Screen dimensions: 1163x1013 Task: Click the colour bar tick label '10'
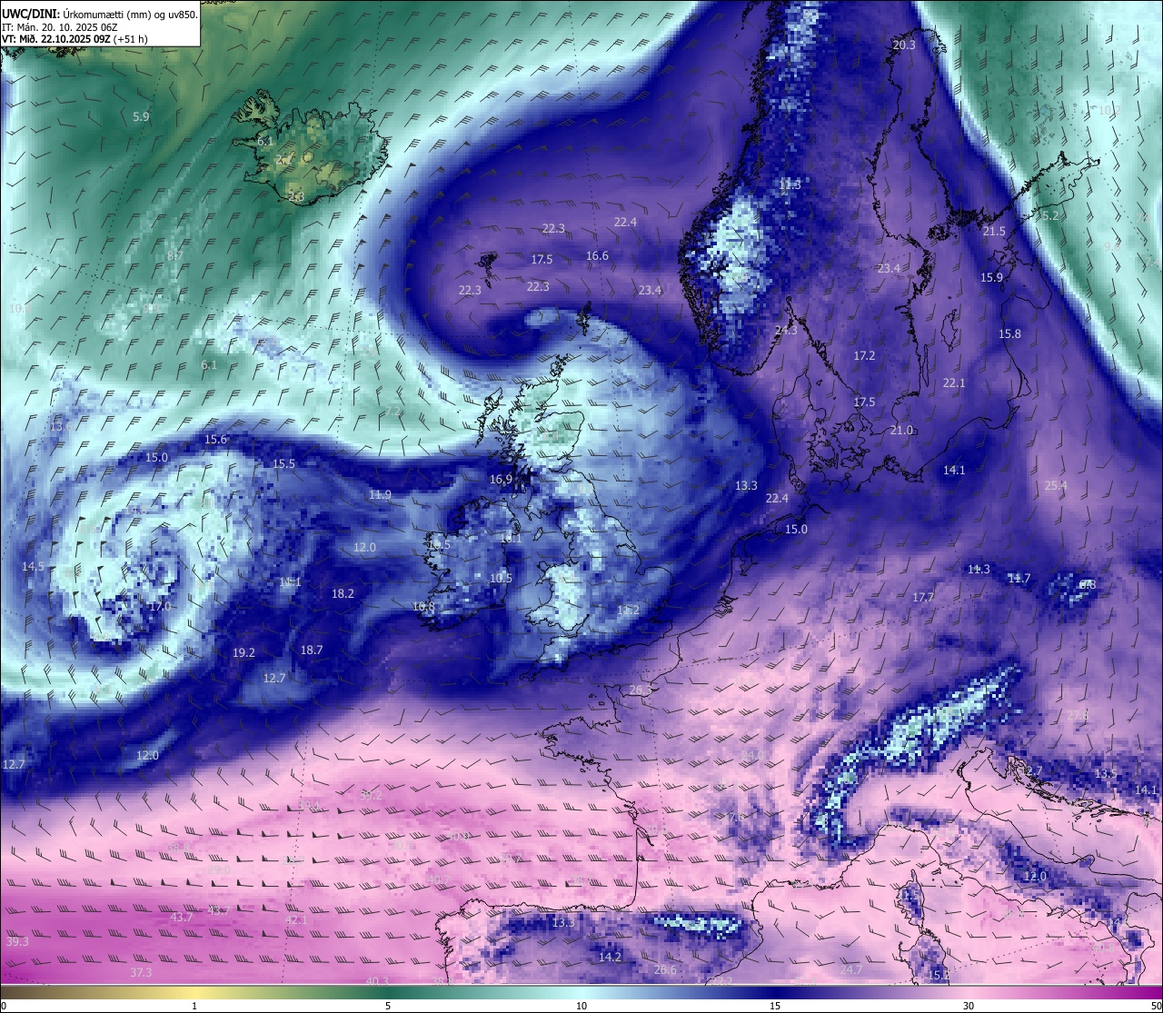581,1006
